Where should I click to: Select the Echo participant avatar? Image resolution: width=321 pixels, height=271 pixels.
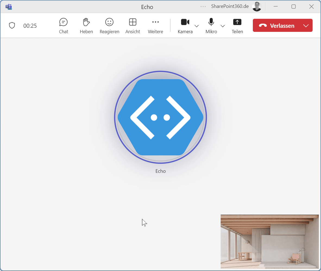click(x=160, y=117)
